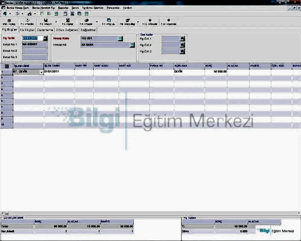Expand the İşlem Cinsi dropdown in row 1

(x=41, y=72)
